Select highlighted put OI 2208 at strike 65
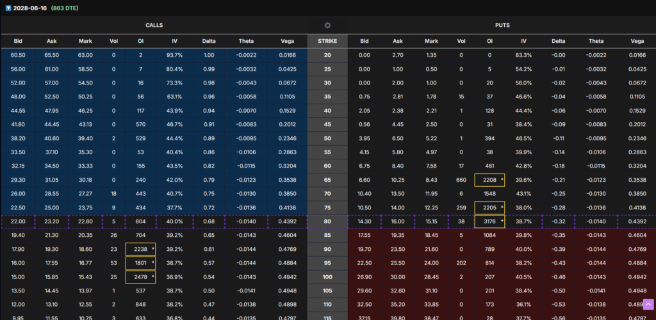The height and width of the screenshot is (320, 656). [x=489, y=180]
